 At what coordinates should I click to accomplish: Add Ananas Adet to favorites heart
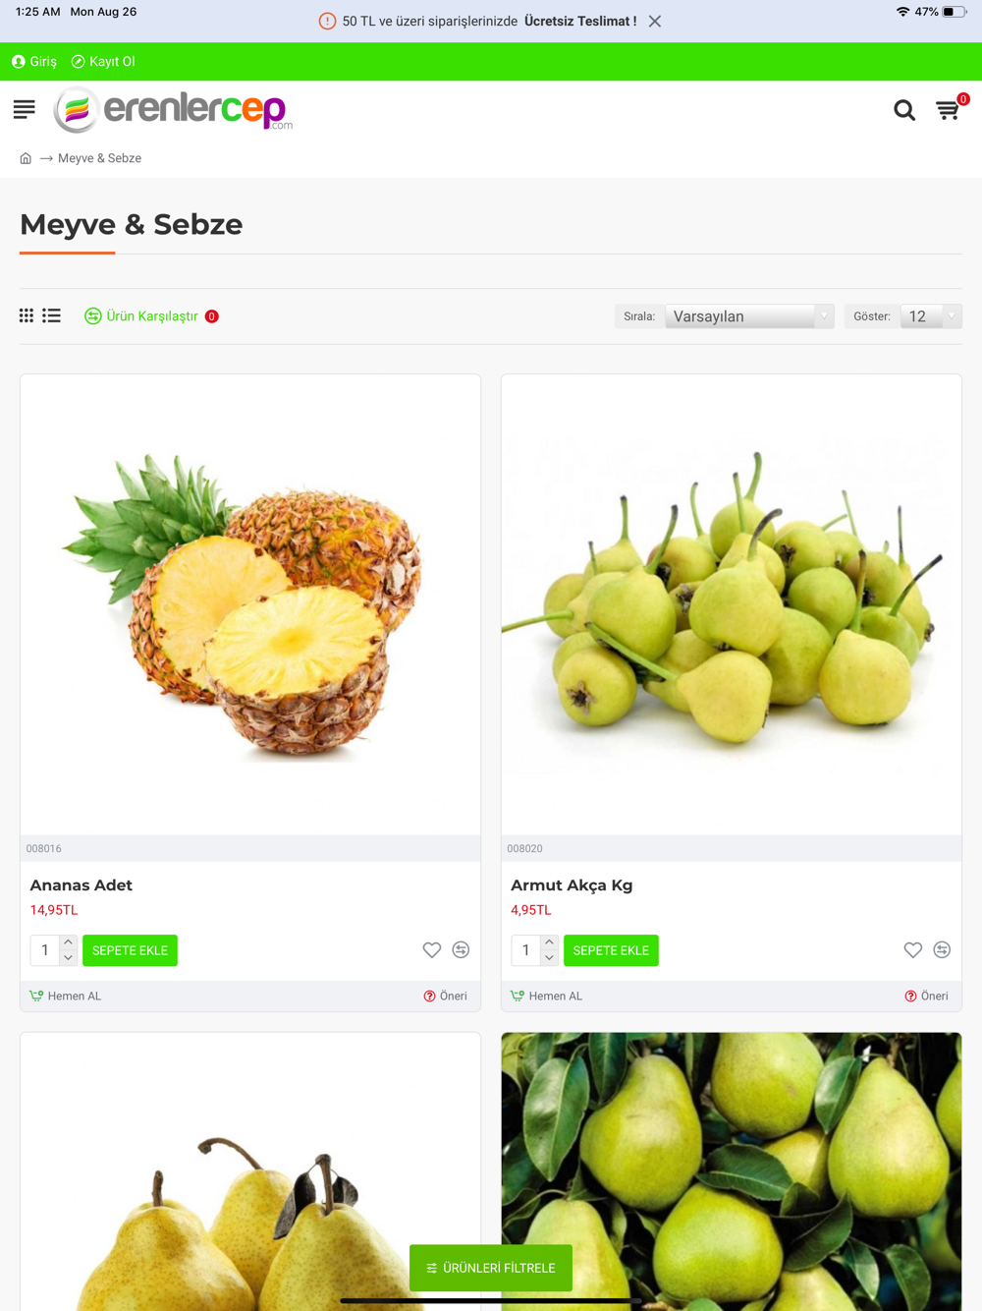coord(432,949)
